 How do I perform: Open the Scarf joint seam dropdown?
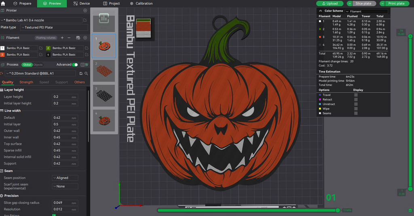coord(65,186)
